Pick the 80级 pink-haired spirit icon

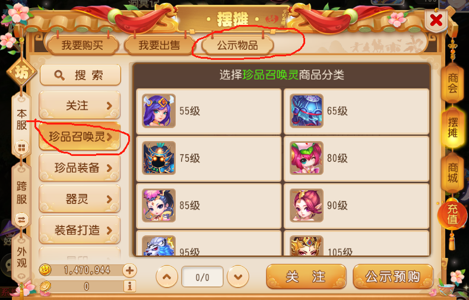tap(306, 158)
